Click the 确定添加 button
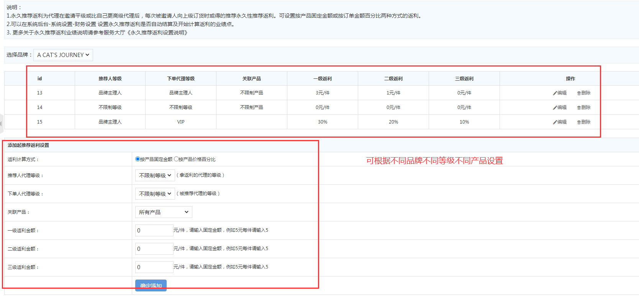 click(151, 285)
